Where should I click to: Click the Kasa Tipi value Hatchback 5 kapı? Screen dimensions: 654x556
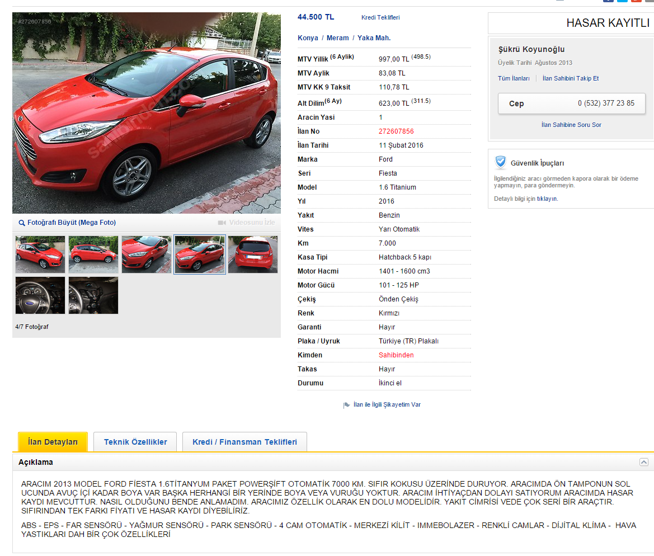pos(404,257)
